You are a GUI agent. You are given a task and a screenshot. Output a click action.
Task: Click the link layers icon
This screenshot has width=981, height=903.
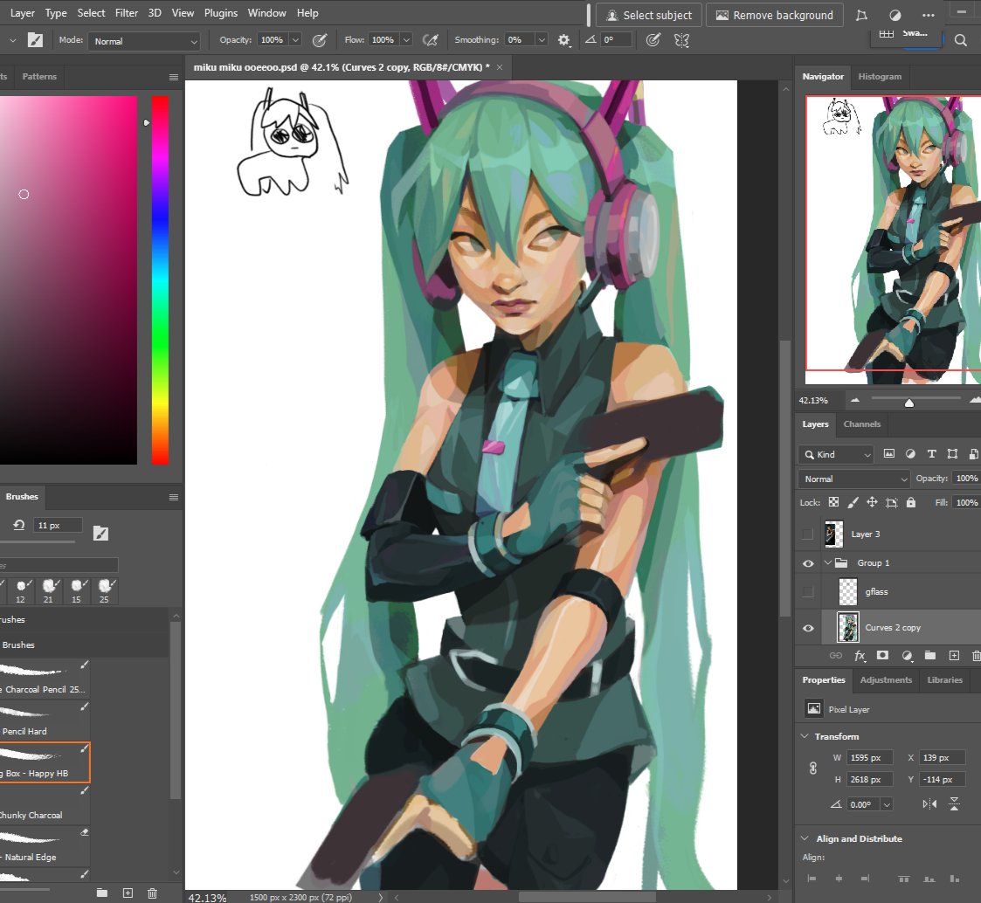836,655
